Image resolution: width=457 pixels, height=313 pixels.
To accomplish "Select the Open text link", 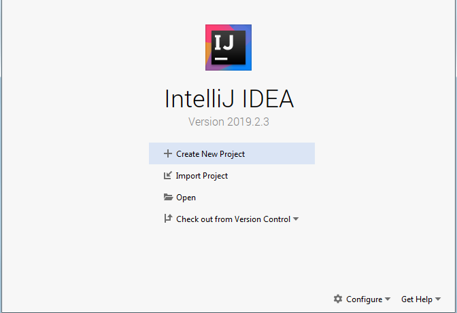I will click(x=186, y=198).
